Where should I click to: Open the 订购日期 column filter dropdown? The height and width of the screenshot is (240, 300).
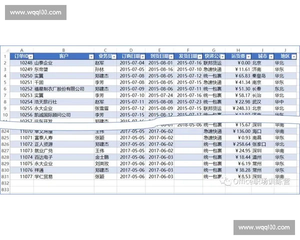tap(142, 56)
